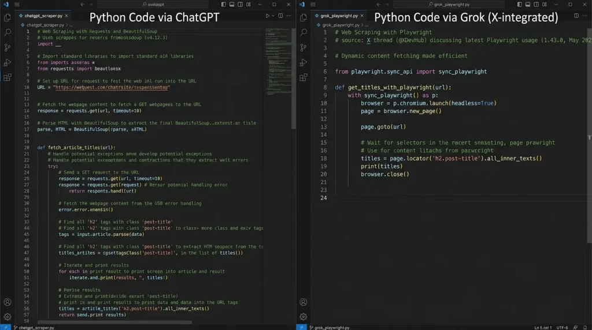The width and height of the screenshot is (592, 330).
Task: Open Source Control in the Grok window
Action: point(303,47)
